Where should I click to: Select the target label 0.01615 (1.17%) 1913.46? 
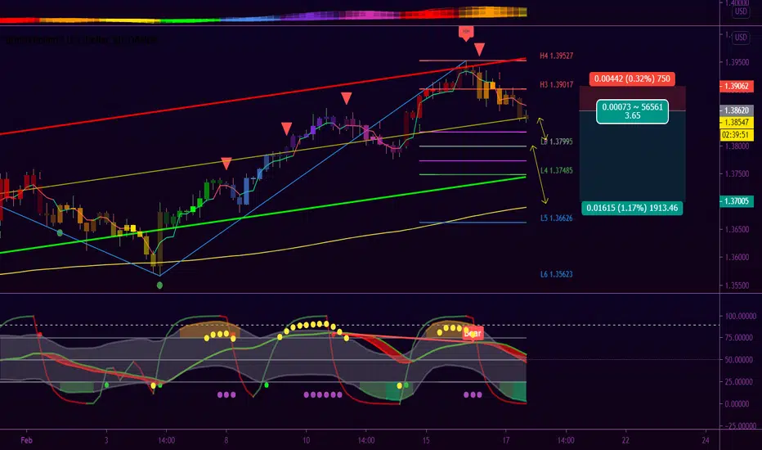point(632,208)
